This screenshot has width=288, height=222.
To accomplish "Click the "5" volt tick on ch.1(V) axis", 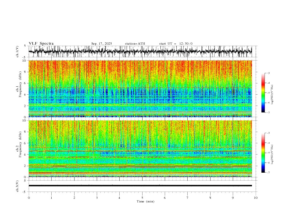I will pos(25,46).
